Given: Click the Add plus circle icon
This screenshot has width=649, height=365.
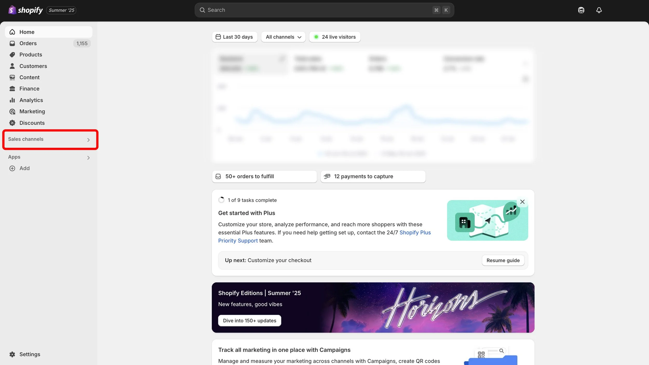Looking at the screenshot, I should pos(12,168).
